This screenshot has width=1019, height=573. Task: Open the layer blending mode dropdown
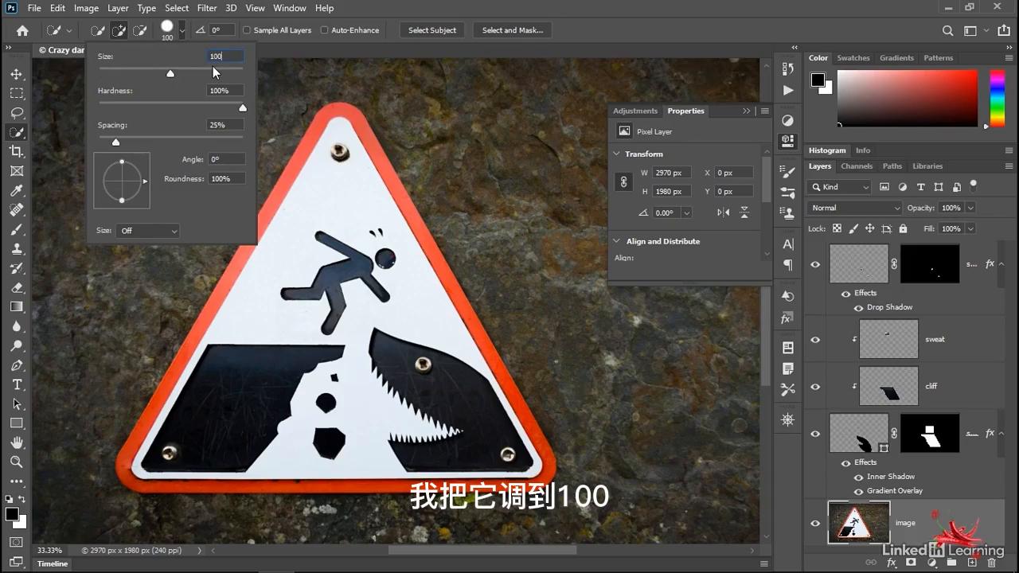(x=853, y=208)
